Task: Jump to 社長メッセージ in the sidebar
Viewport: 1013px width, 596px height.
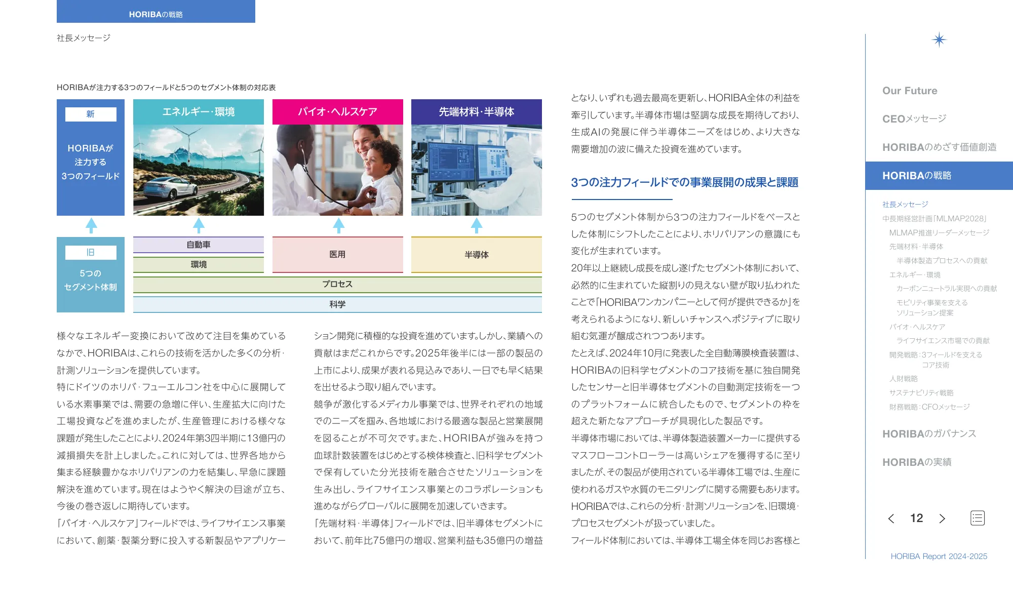Action: [905, 205]
